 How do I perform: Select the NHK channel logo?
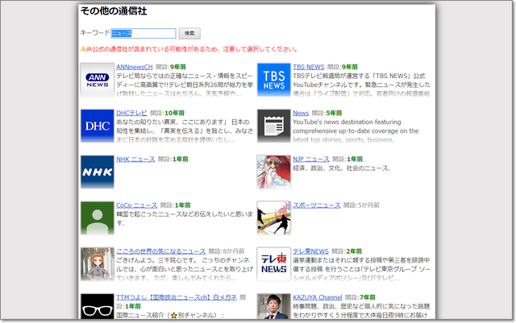[97, 172]
